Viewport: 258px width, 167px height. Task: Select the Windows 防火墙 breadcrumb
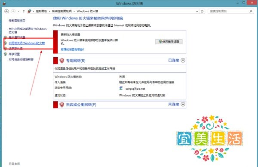click(x=87, y=11)
